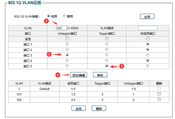This screenshot has height=119, width=175.
Task: Click the VLAN描述 text field
Action: tap(148, 28)
